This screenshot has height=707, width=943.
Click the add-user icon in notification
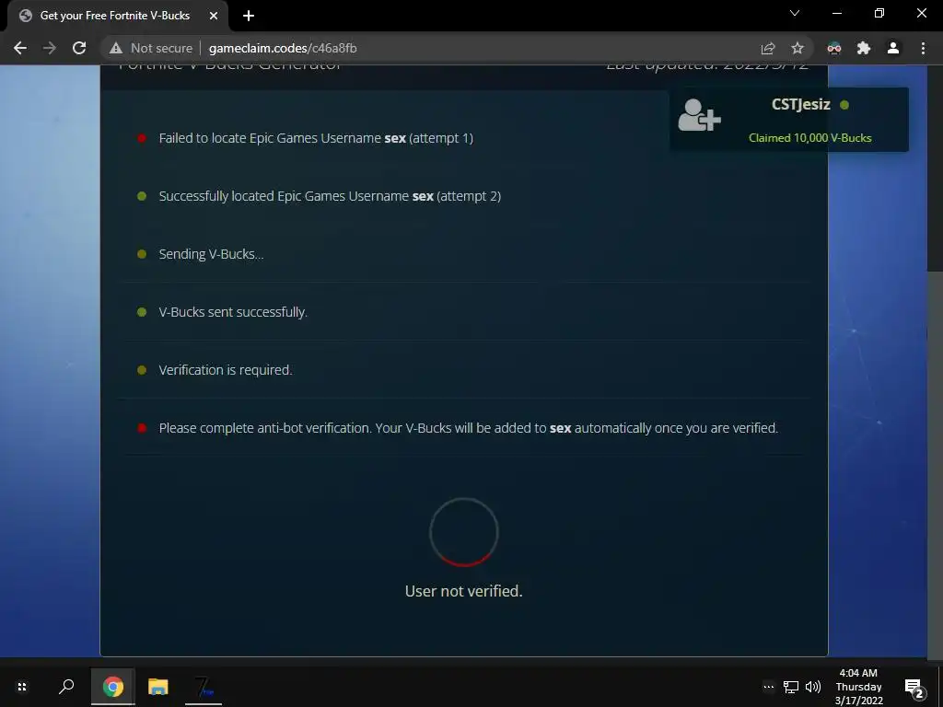pyautogui.click(x=699, y=114)
